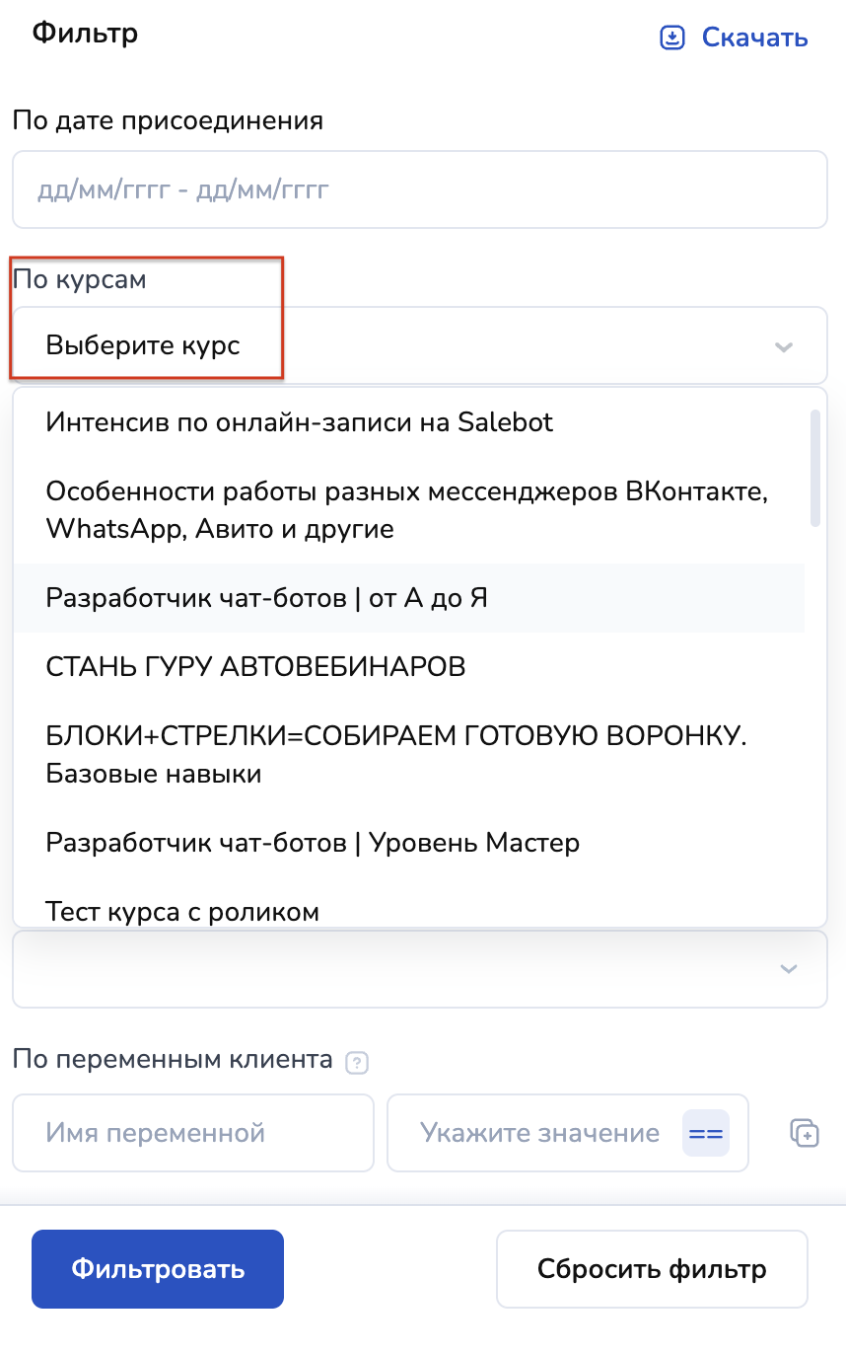
Task: Click the add variable filter icon
Action: [805, 1132]
